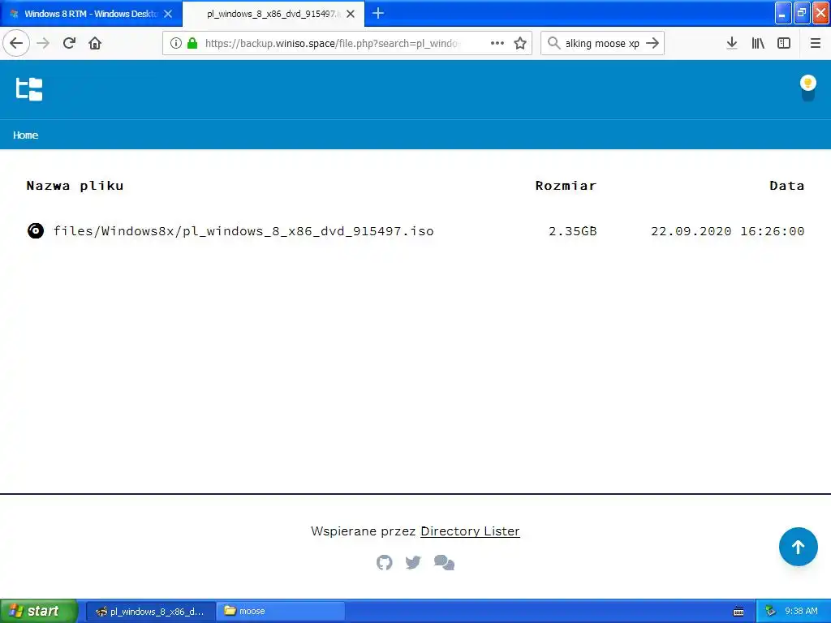The width and height of the screenshot is (831, 623).
Task: Open the library bookshelf icon
Action: point(758,43)
